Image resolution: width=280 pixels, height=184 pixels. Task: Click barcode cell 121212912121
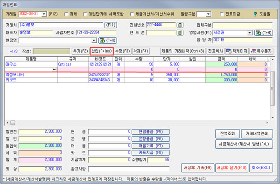pos(100,64)
